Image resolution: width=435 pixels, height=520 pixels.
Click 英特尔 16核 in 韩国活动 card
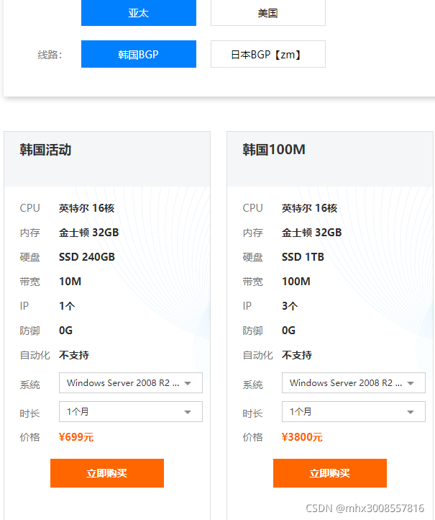click(86, 208)
